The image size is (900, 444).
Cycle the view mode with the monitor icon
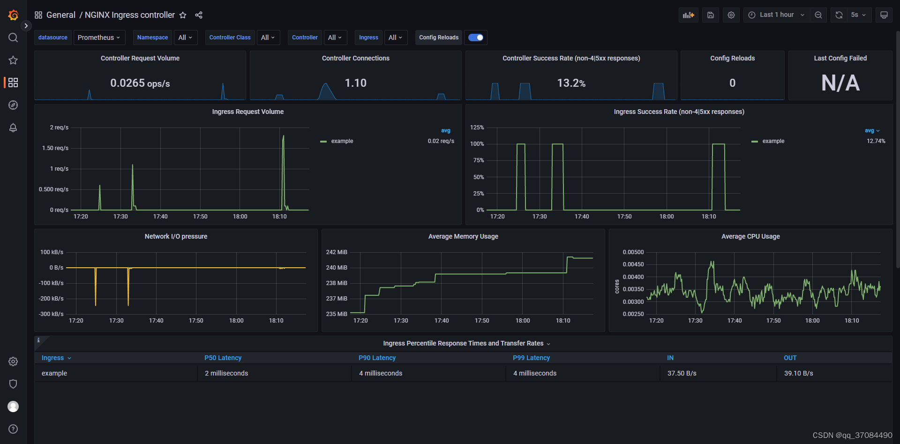coord(884,15)
